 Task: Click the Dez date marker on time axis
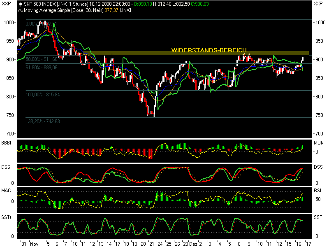[x=193, y=244]
